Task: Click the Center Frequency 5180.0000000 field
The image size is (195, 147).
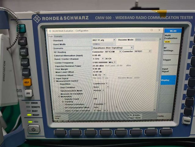Action: pos(100,62)
